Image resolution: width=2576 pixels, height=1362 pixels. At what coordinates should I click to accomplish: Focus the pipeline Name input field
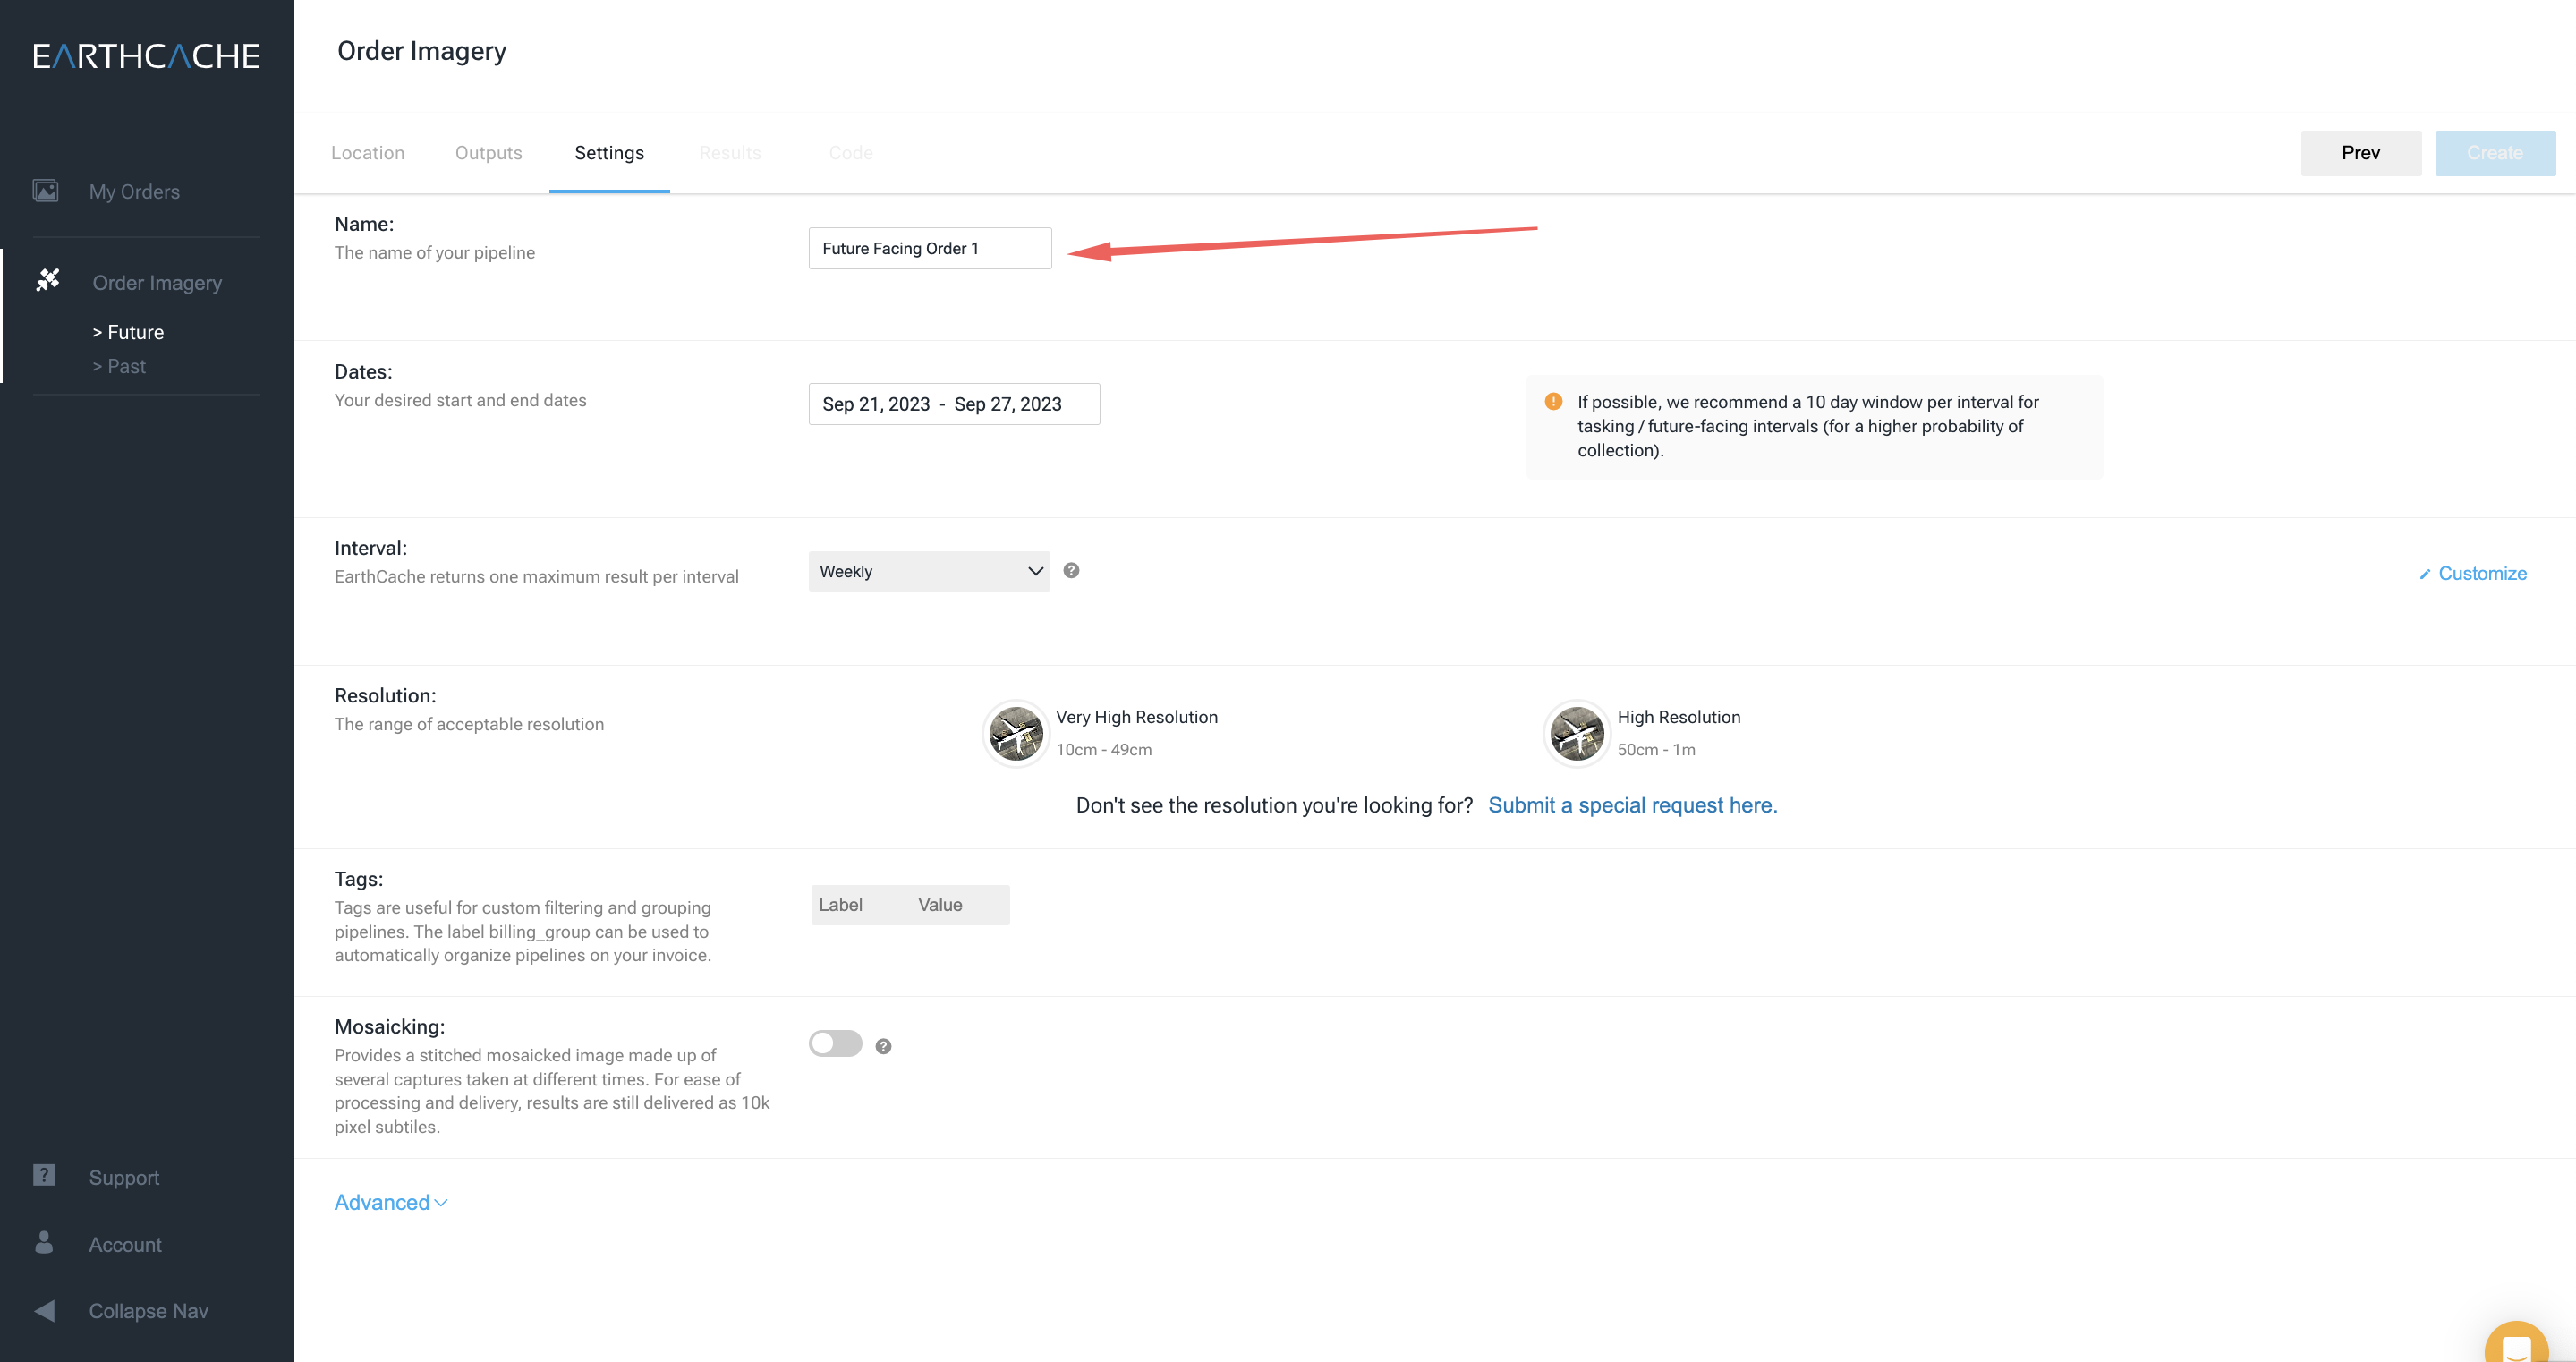930,248
